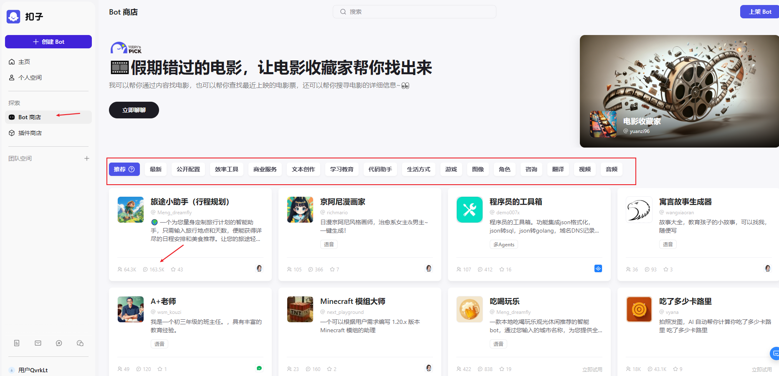The height and width of the screenshot is (376, 779).
Task: Switch to the 翻译 tab
Action: tap(558, 169)
